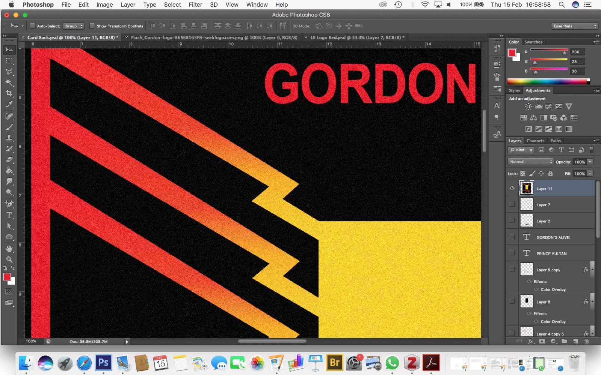This screenshot has height=375, width=601.
Task: Select the Clone Stamp tool
Action: [x=9, y=138]
